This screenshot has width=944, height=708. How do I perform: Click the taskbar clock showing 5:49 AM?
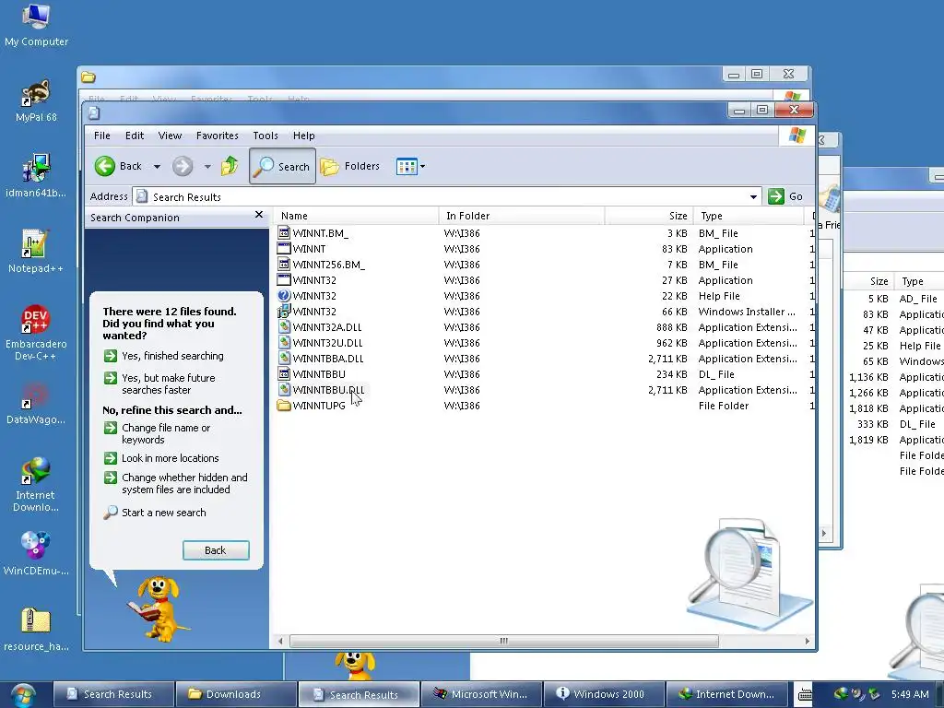coord(910,694)
